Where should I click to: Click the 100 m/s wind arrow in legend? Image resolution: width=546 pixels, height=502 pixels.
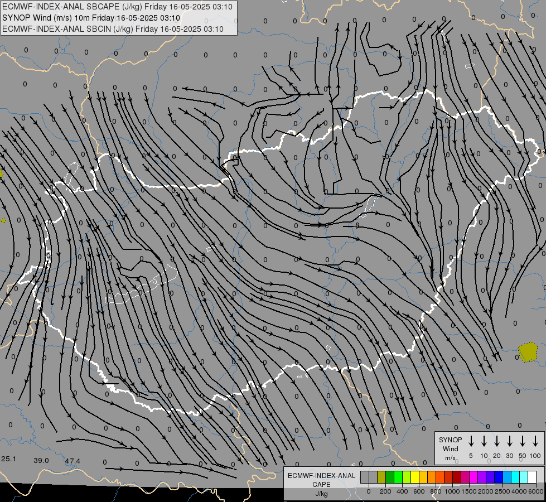point(535,441)
